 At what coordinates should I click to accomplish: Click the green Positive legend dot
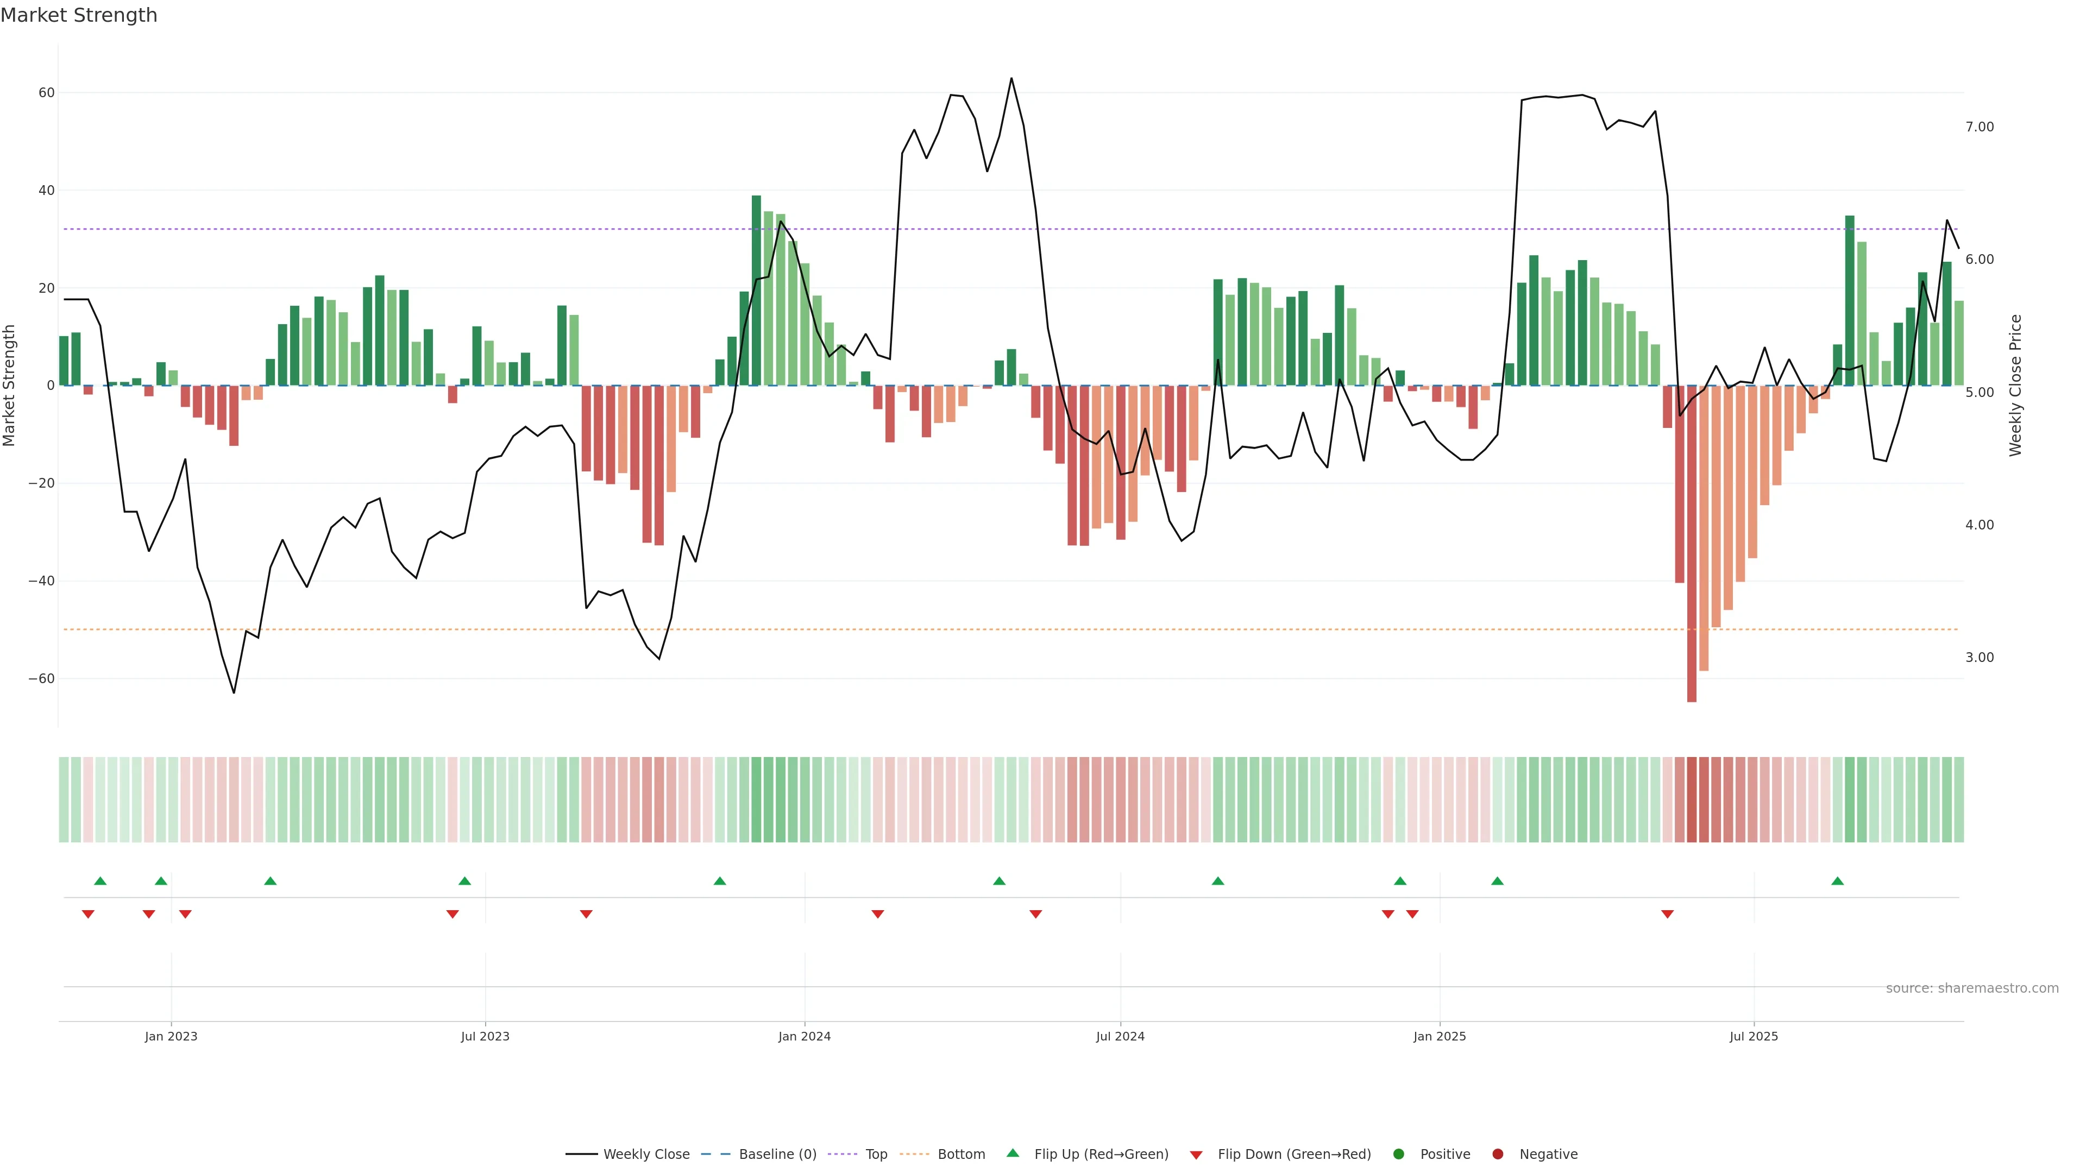(1398, 1155)
